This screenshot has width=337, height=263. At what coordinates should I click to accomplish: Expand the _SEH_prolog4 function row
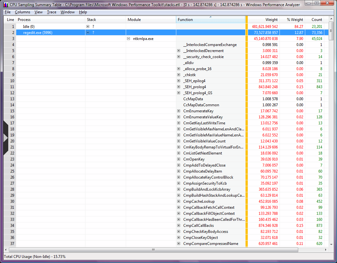(x=179, y=87)
